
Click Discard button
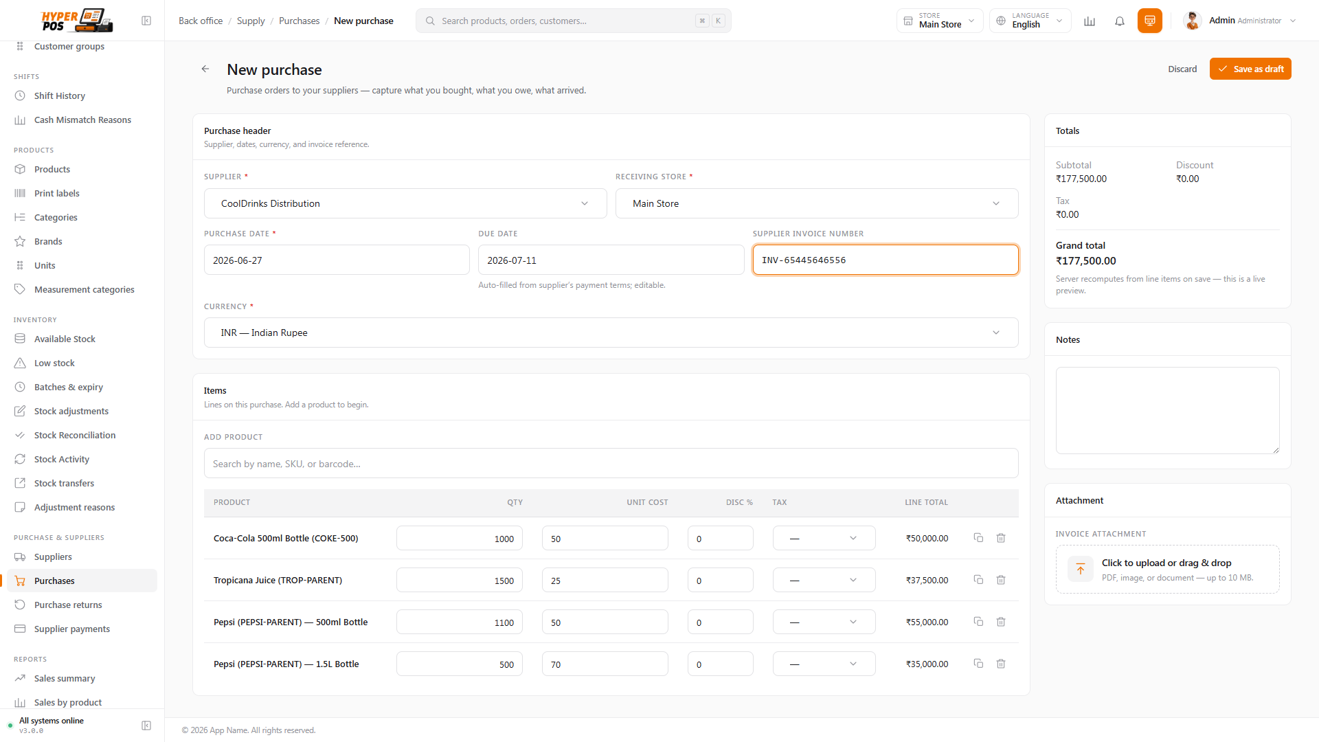point(1182,69)
